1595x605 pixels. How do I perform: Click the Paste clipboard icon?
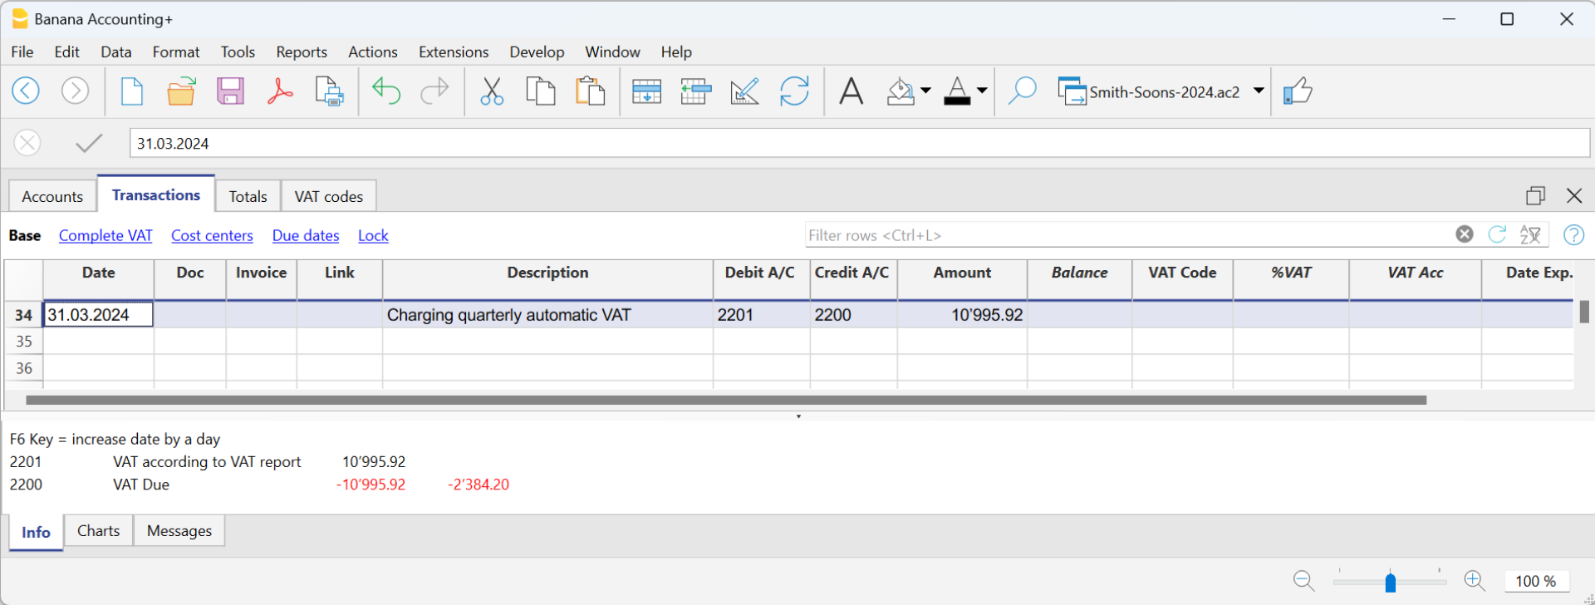tap(590, 91)
